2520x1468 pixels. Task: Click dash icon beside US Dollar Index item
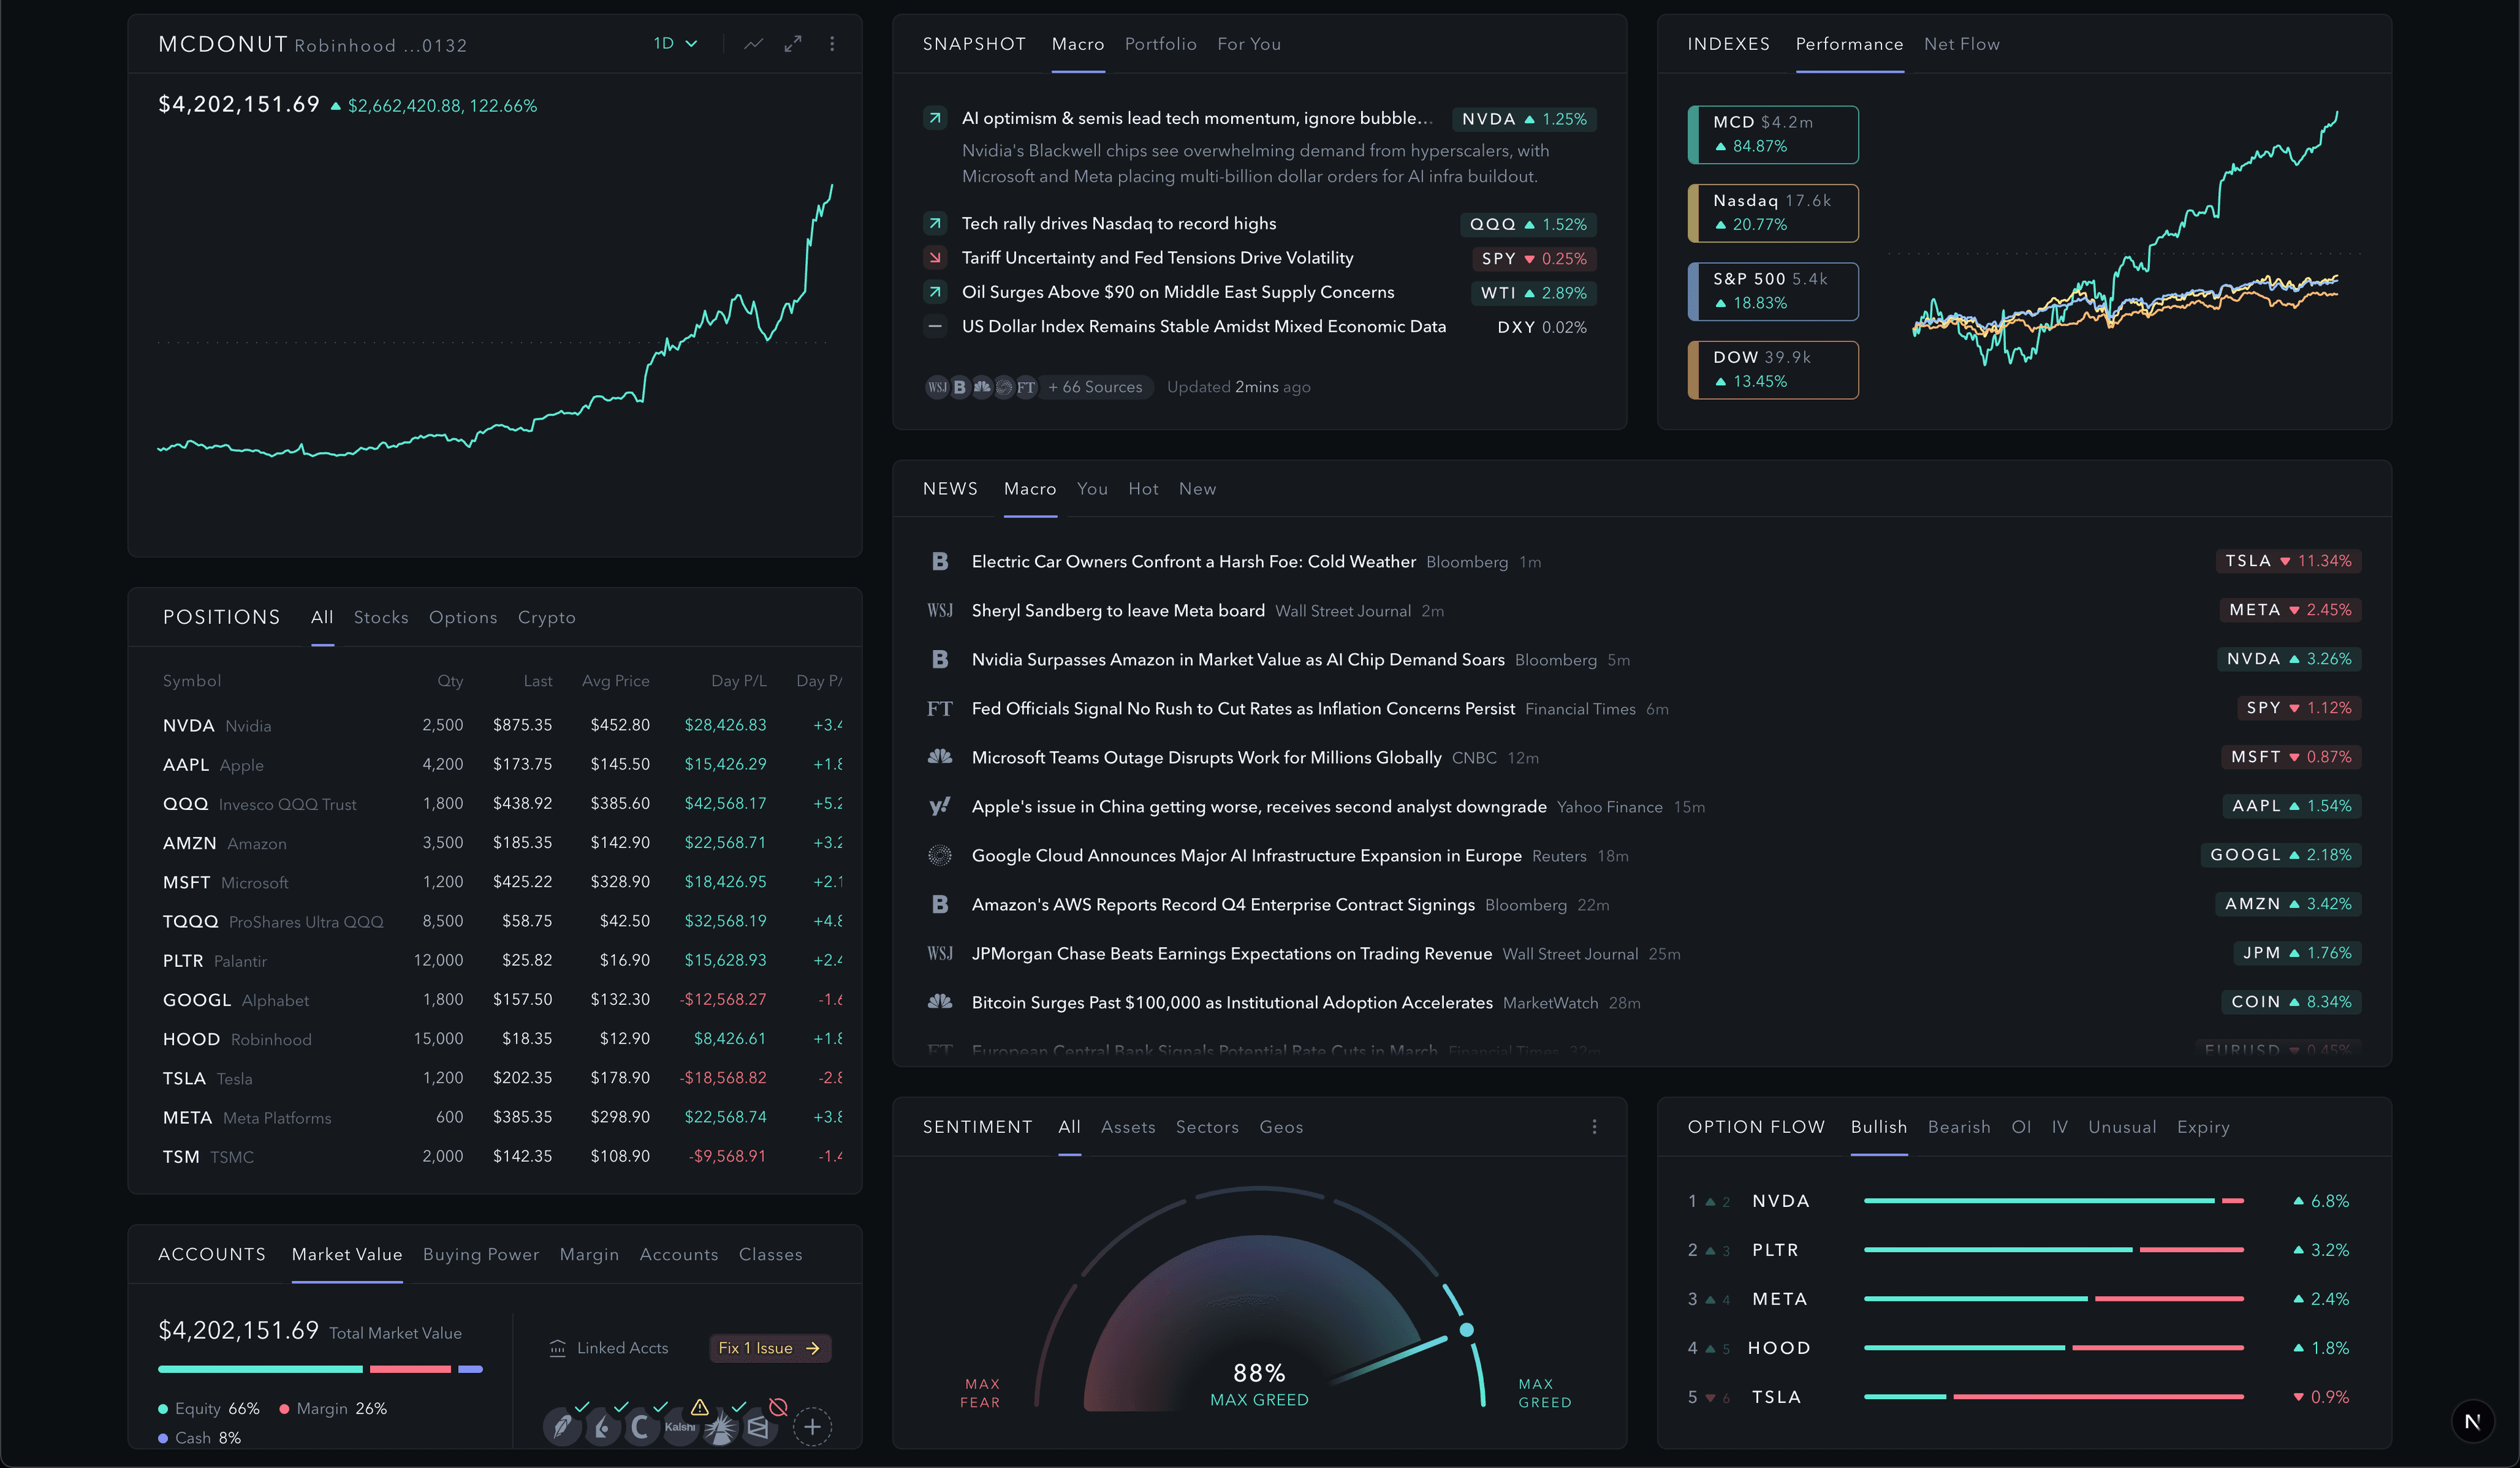[935, 327]
